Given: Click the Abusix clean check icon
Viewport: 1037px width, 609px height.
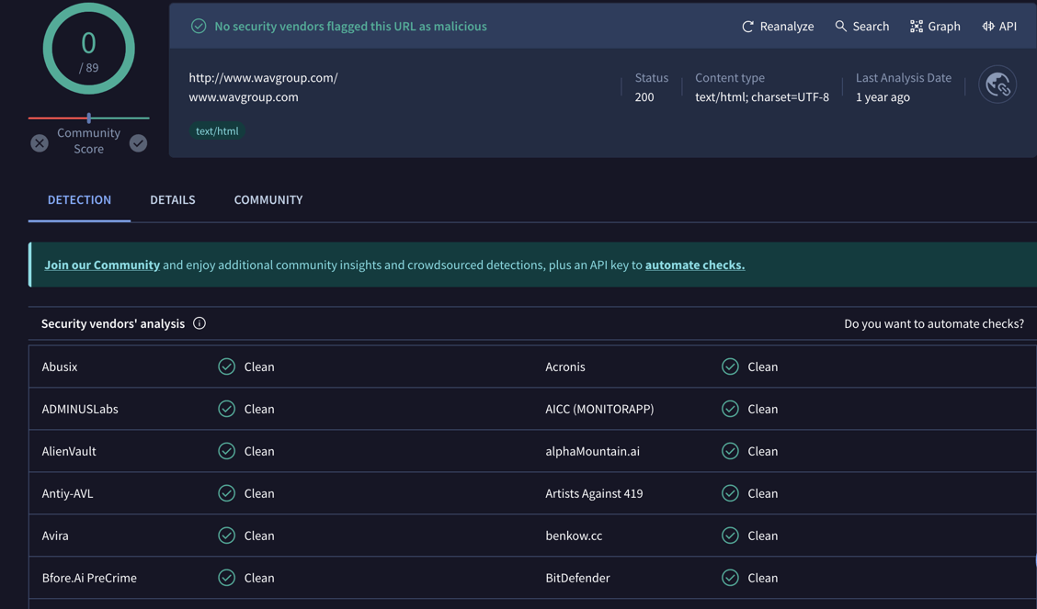Looking at the screenshot, I should 227,367.
